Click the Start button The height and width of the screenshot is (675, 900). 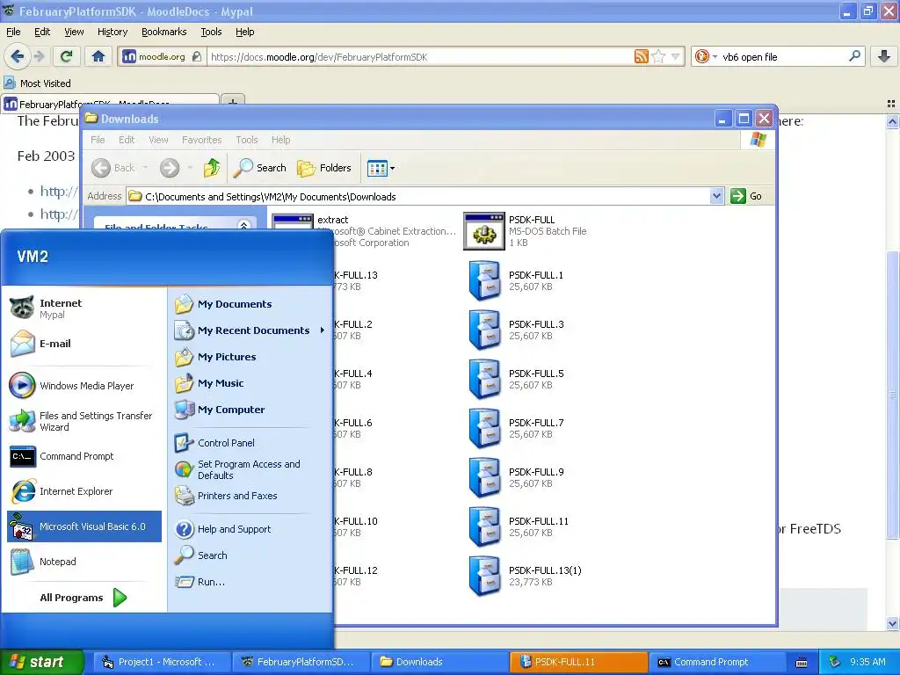[x=42, y=662]
